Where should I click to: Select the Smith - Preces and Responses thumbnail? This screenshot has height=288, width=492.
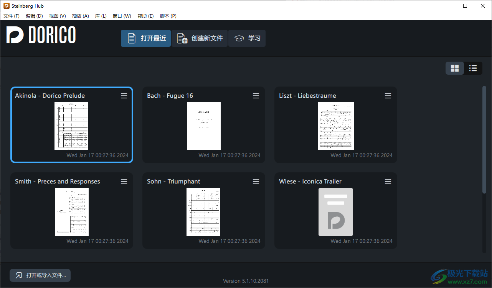coord(72,212)
